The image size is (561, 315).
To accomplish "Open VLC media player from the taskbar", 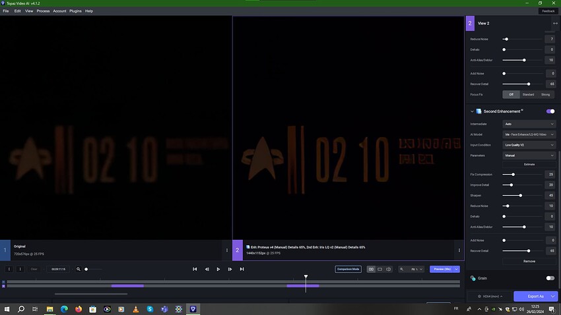I will [135, 309].
